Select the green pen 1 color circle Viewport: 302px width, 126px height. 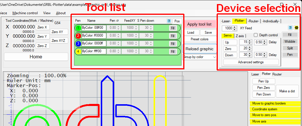point(78,28)
